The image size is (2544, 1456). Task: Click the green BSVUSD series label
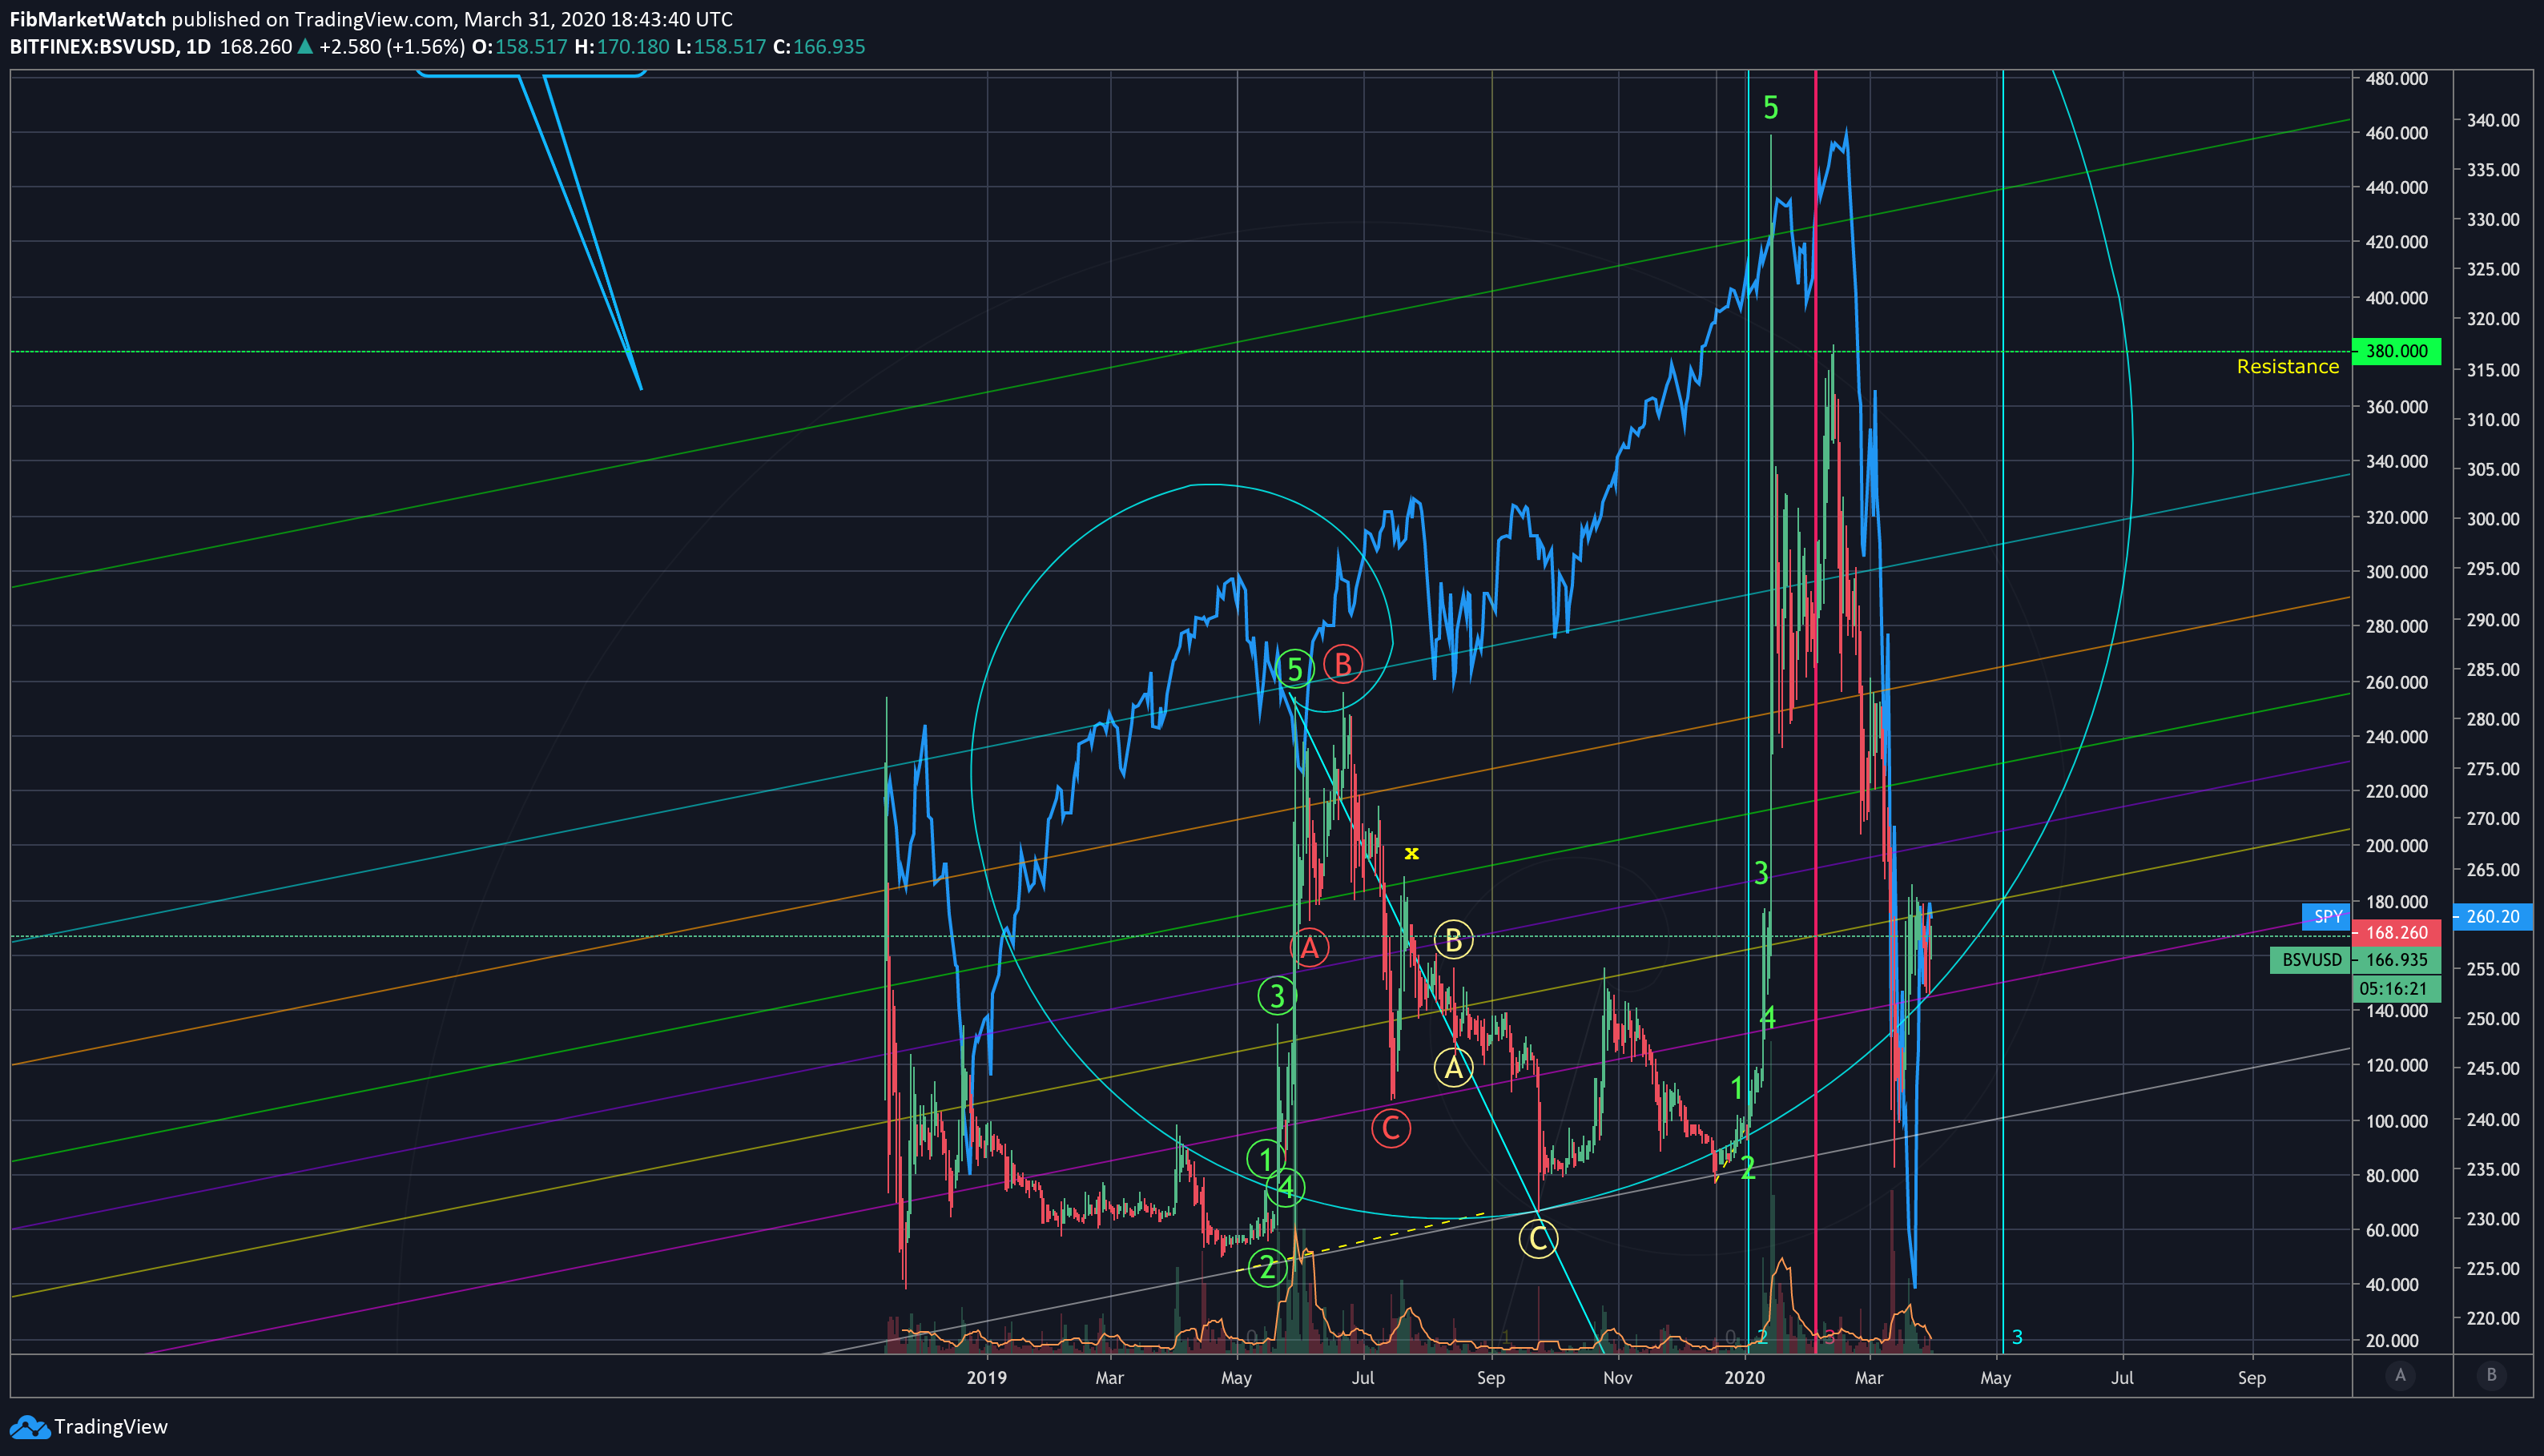click(2310, 960)
